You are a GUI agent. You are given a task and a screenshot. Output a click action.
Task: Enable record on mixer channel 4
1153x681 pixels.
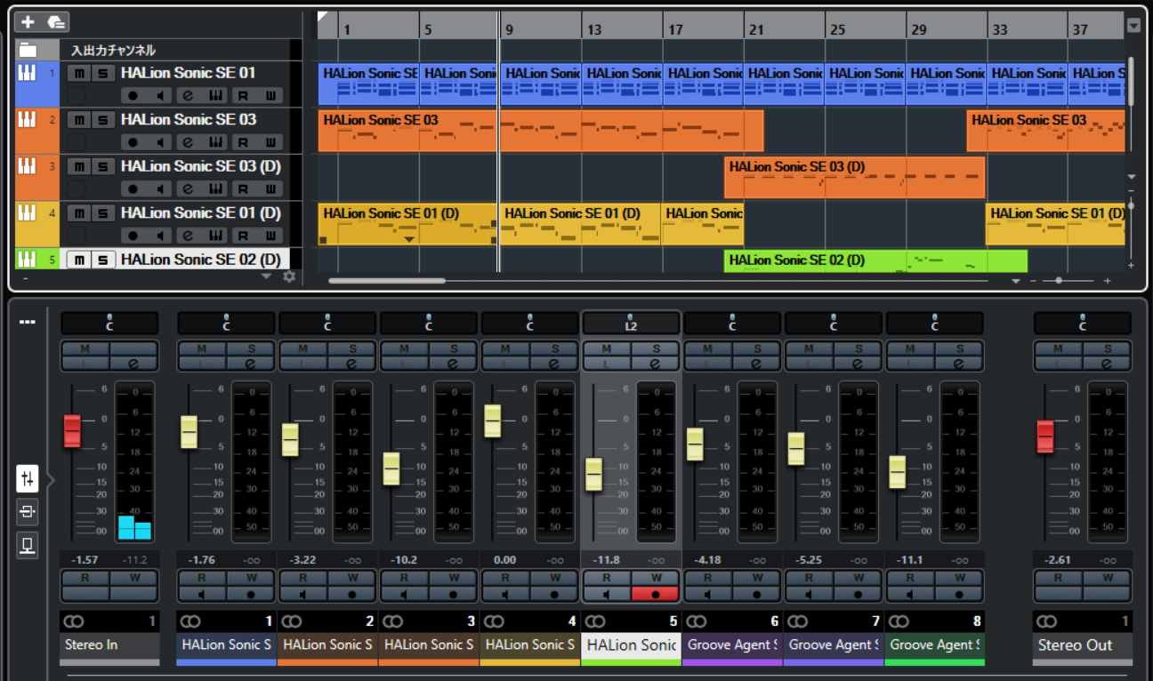coord(554,594)
